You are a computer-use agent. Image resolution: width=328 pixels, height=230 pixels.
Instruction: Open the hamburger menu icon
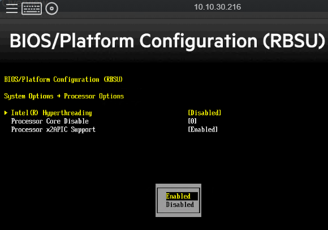pyautogui.click(x=12, y=8)
